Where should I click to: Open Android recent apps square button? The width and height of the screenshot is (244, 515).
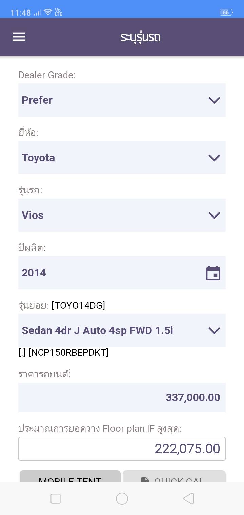tap(56, 498)
